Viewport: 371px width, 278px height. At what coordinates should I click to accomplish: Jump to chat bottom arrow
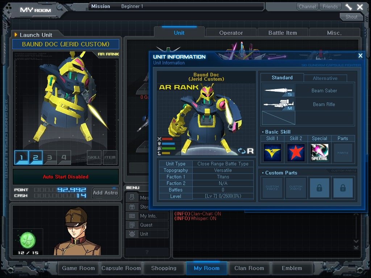tap(356, 247)
